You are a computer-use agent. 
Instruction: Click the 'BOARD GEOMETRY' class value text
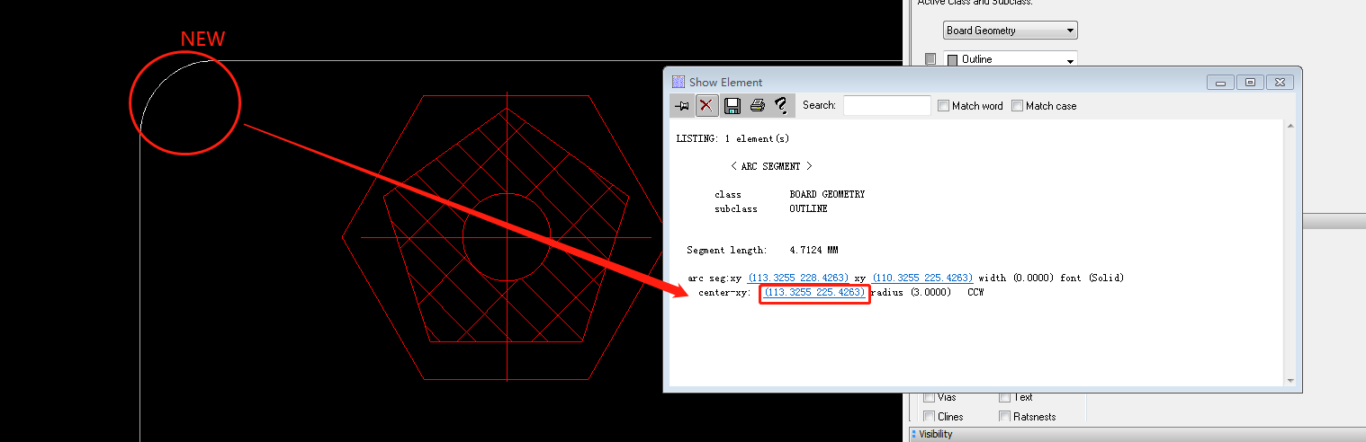[827, 194]
